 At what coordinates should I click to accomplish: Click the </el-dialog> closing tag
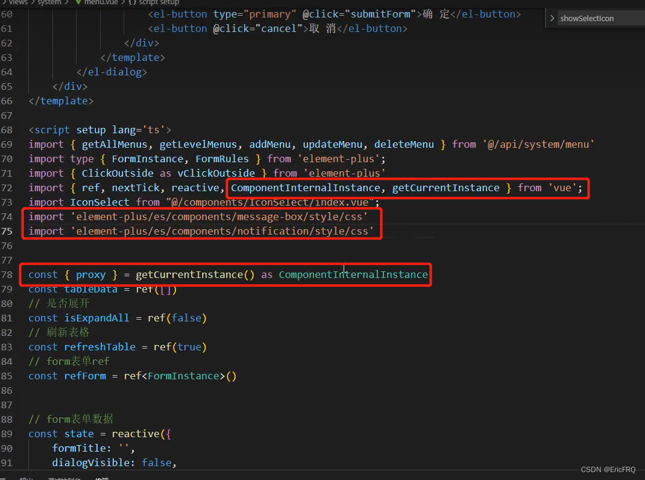point(112,72)
